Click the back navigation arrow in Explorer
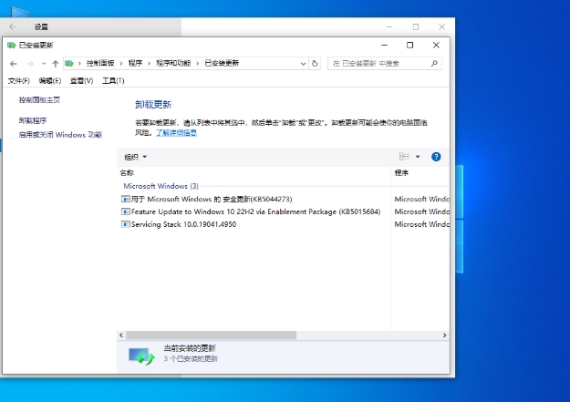This screenshot has width=570, height=402. [x=13, y=64]
